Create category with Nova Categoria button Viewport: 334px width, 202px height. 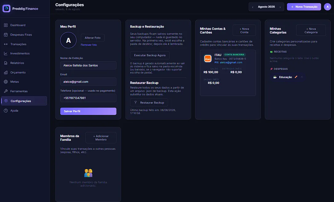(x=311, y=30)
